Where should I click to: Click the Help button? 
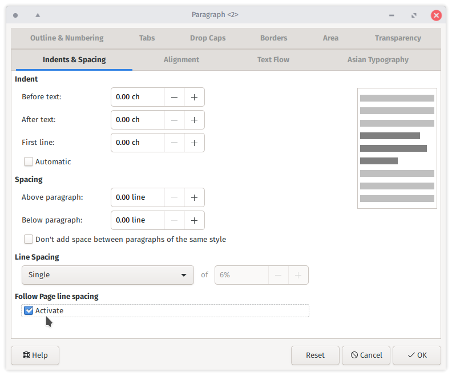35,355
